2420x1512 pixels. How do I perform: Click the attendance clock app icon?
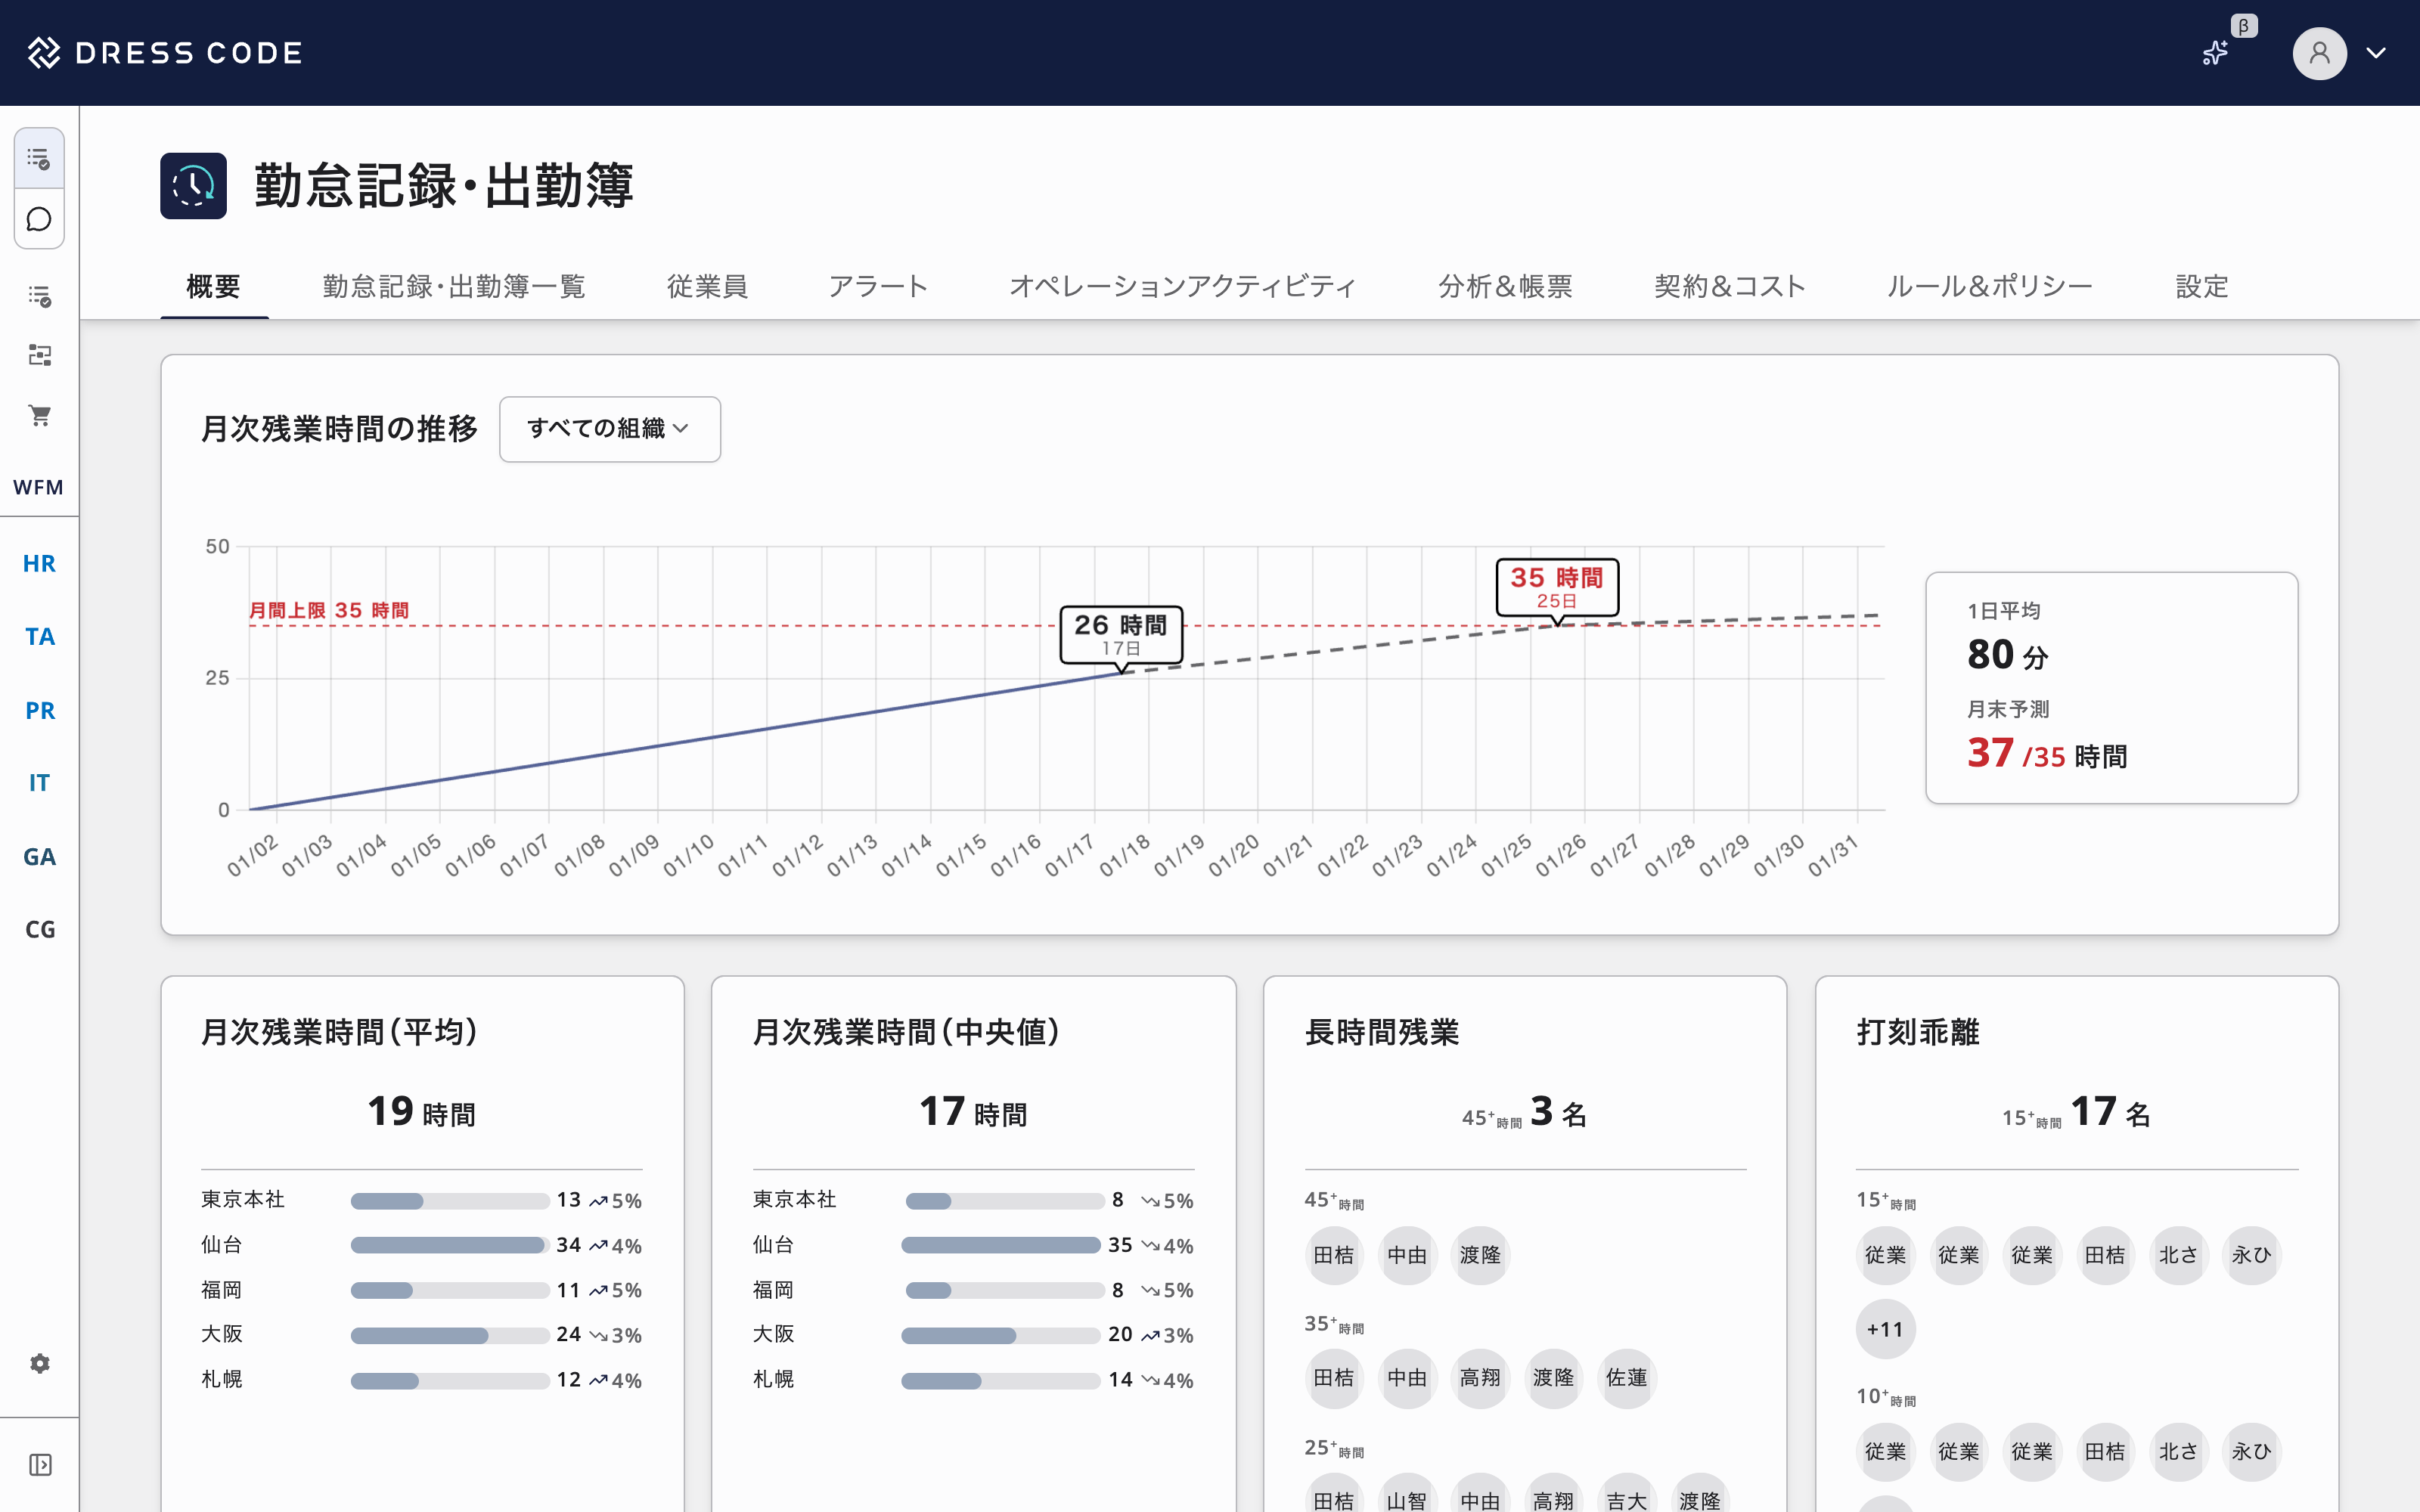coord(193,186)
